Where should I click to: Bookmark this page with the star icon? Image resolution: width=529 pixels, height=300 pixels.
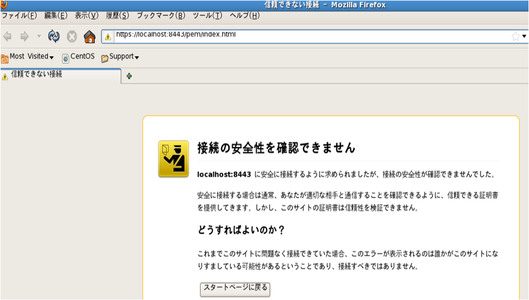tap(515, 36)
